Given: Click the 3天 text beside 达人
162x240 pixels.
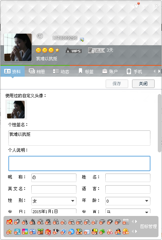Looking at the screenshot, I should point(110,50).
